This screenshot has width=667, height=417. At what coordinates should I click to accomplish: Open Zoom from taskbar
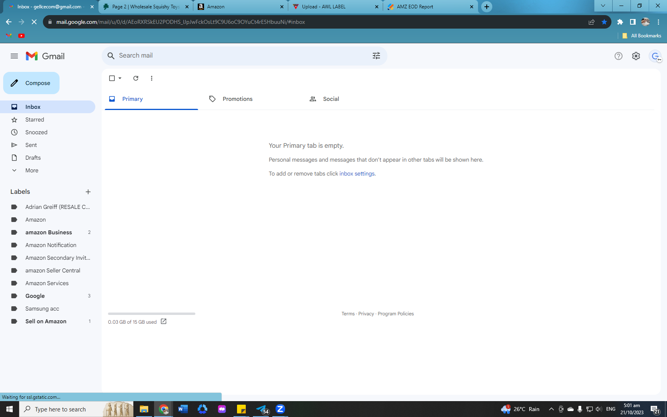coord(280,409)
